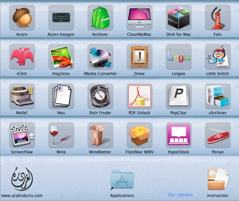Select the Neu documents icon
The image size is (239, 201).
pos(61,96)
